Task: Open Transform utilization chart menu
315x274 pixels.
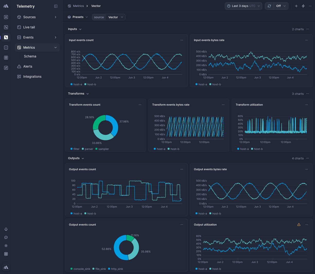Action: click(x=307, y=105)
